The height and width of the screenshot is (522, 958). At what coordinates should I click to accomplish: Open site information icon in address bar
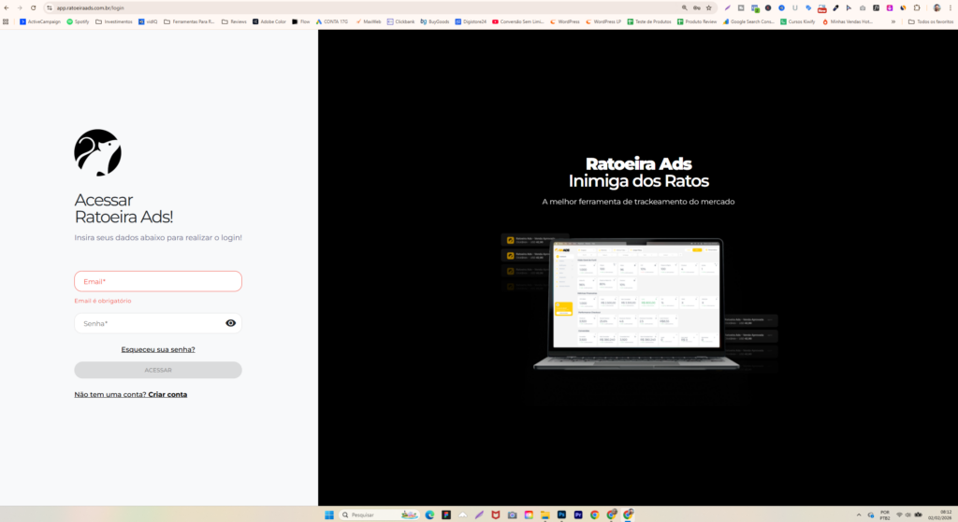(x=50, y=7)
